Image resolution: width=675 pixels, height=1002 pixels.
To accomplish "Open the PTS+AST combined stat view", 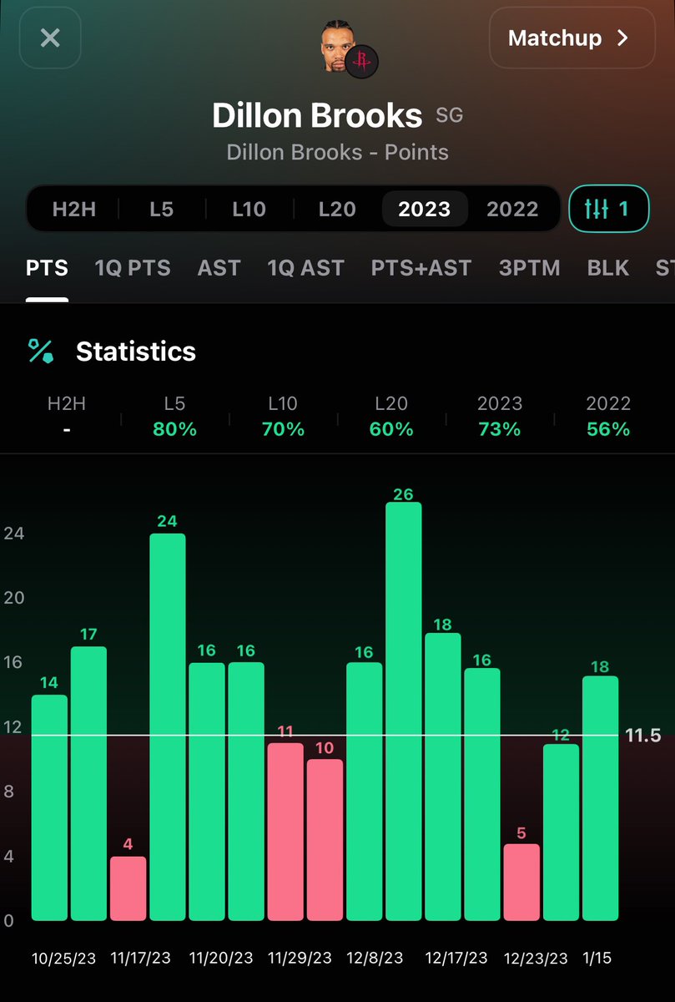I will [x=421, y=268].
